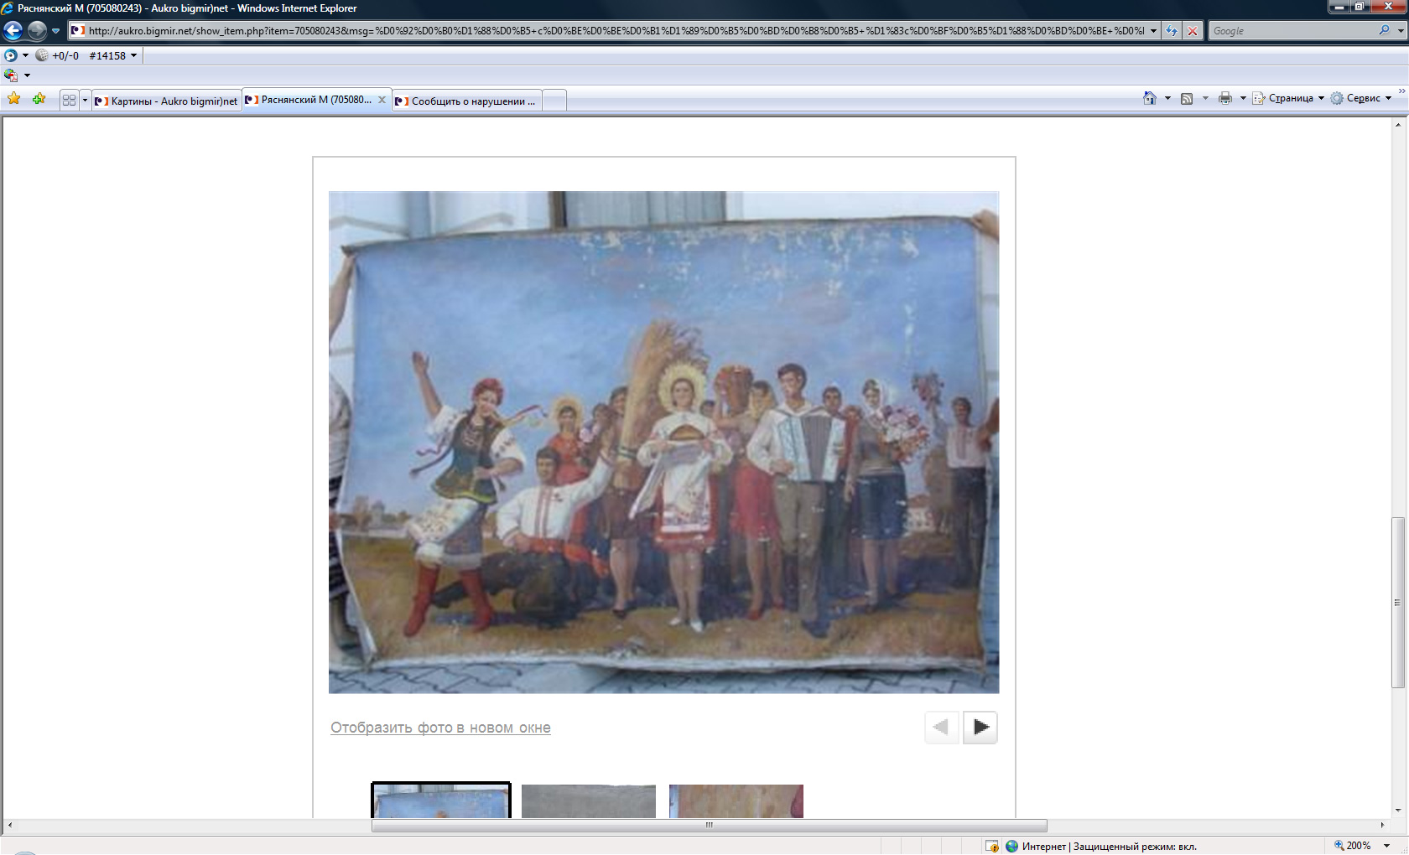
Task: Open Quick Tabs grid view
Action: click(69, 100)
